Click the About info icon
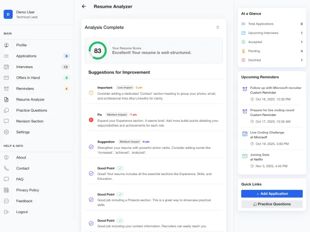Viewport: 310px width, 232px height. pyautogui.click(x=6, y=158)
